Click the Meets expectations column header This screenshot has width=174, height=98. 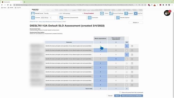(x=100, y=39)
